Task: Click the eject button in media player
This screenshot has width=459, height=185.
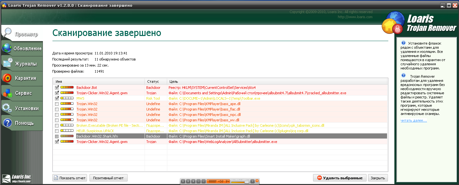Action: 252,181
